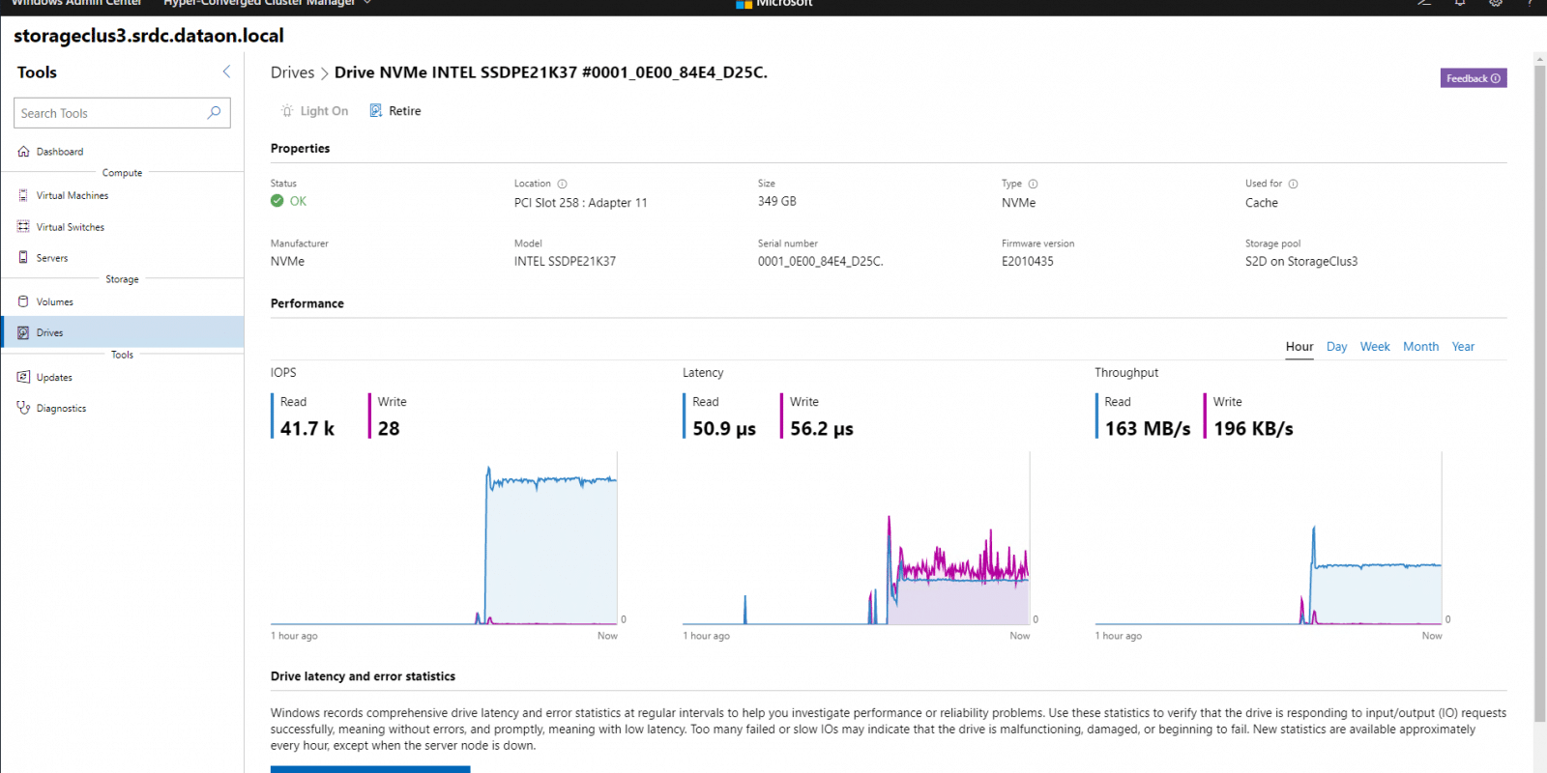The height and width of the screenshot is (773, 1547).
Task: Navigate back to Drives breadcrumb
Action: click(x=292, y=72)
